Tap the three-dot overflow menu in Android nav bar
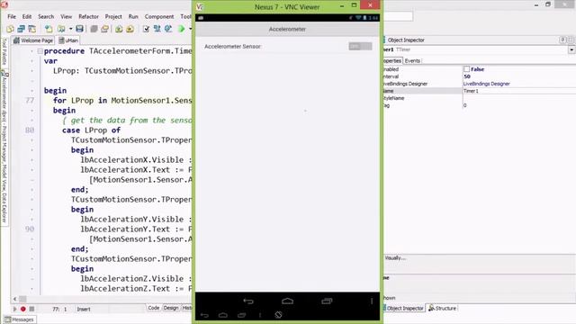 tap(372, 301)
